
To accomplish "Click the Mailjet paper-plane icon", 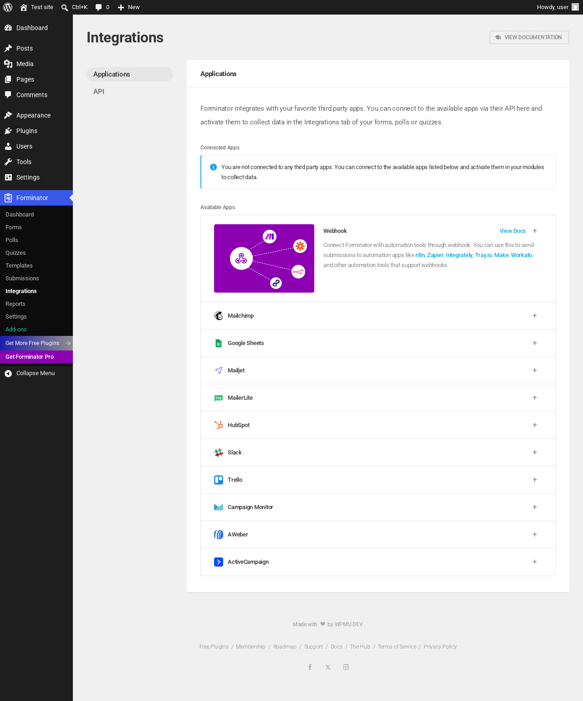I will pos(219,371).
